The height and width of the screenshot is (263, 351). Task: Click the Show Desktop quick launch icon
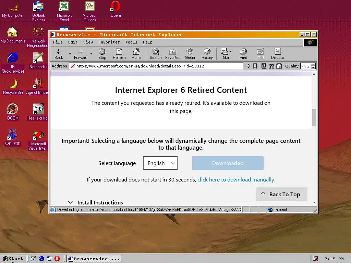pyautogui.click(x=34, y=259)
